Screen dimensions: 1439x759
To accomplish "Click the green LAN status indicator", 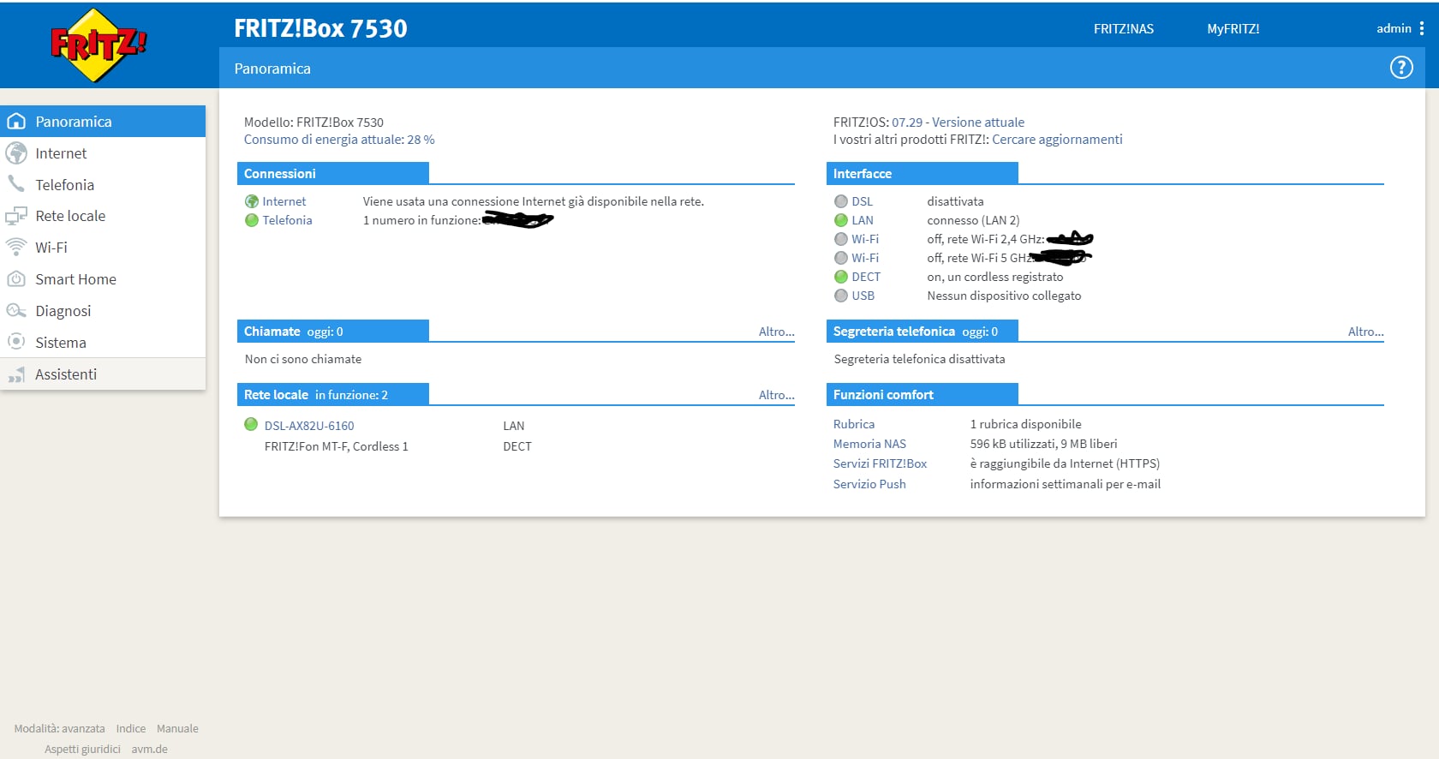I will click(x=841, y=220).
